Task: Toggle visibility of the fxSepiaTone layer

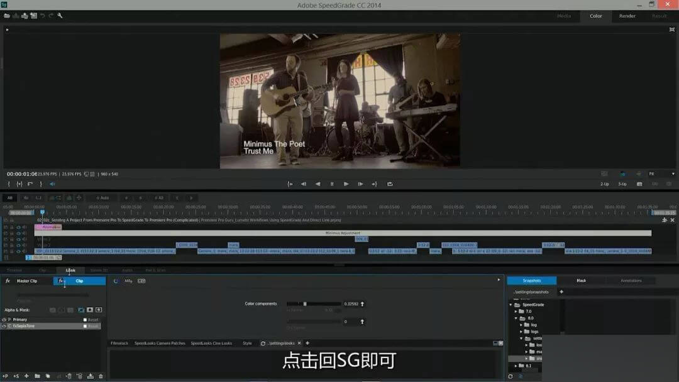Action: (x=4, y=326)
